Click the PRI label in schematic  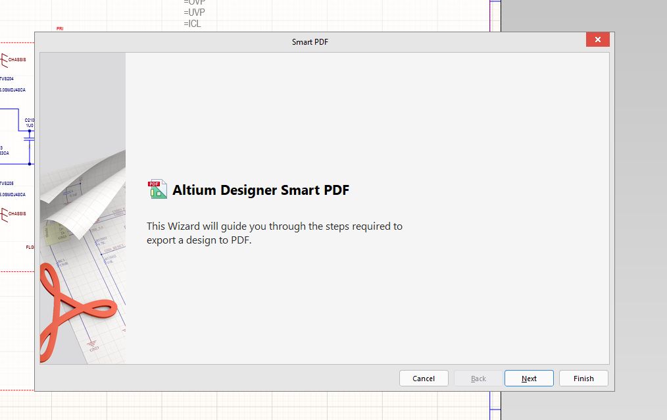click(x=60, y=28)
